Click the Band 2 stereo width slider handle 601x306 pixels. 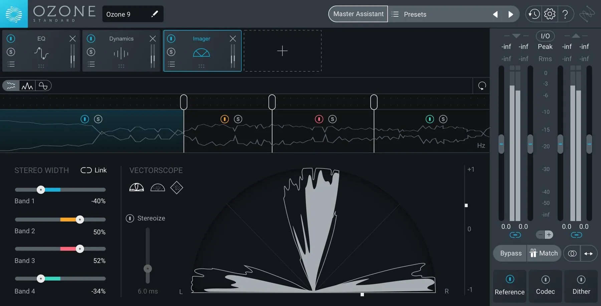pos(80,219)
